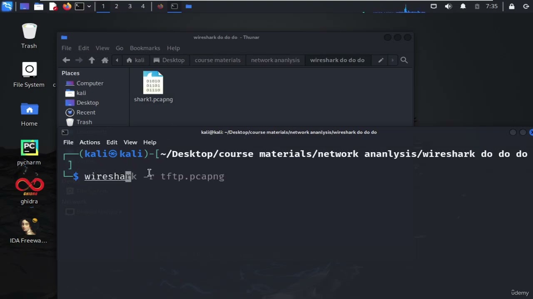Open the File menu in Thunar
The height and width of the screenshot is (299, 533).
(x=66, y=48)
